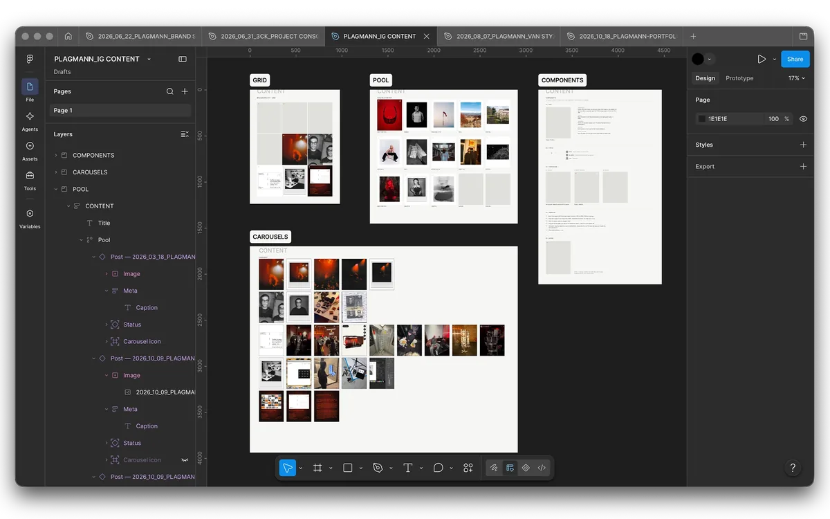Viewport: 830px width, 519px height.
Task: Collapse the Post — 2026_03_18 layer
Action: tap(94, 257)
